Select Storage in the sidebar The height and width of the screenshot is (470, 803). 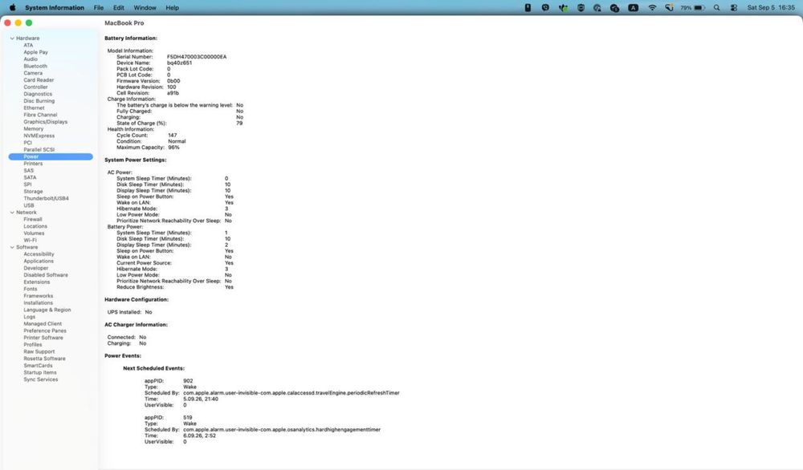(33, 191)
